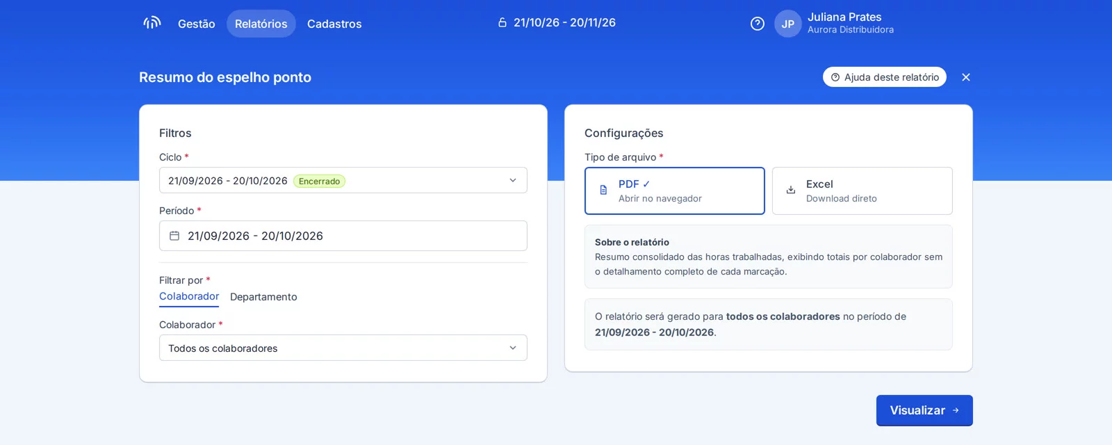Image resolution: width=1112 pixels, height=445 pixels.
Task: Open the Gestão menu
Action: tap(197, 24)
